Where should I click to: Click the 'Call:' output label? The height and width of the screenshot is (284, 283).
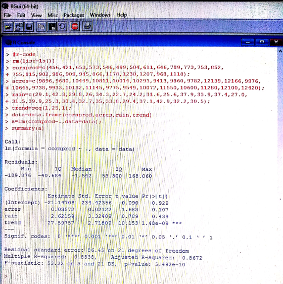13,142
